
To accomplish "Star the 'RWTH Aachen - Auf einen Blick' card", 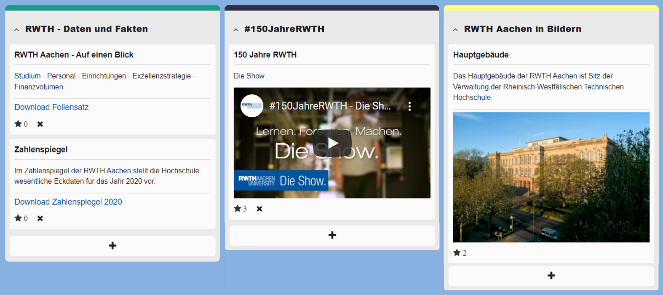I will [x=18, y=124].
